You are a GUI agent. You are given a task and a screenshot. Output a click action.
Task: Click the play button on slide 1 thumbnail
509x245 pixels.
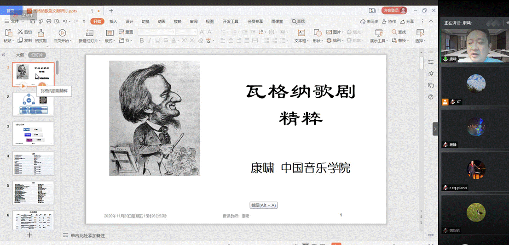click(23, 86)
